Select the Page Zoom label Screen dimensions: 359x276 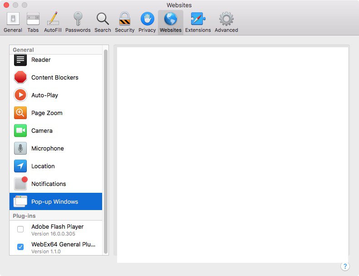(x=47, y=113)
